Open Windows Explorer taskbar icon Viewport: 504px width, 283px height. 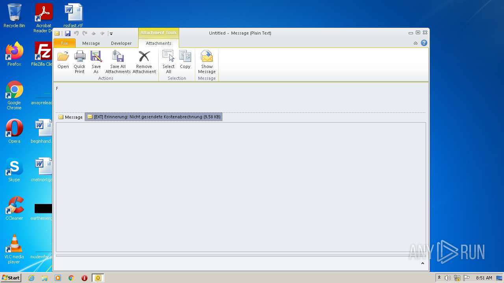[x=44, y=278]
